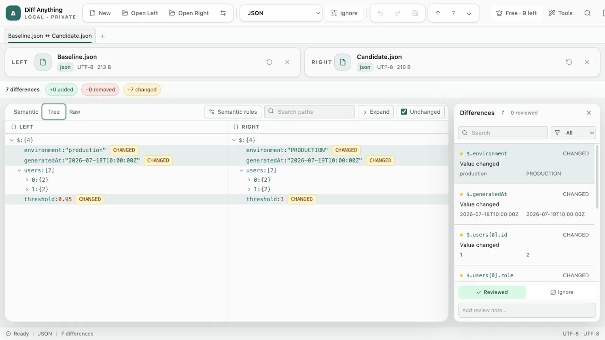This screenshot has height=340, width=605.
Task: Filter by +0 added badge
Action: [61, 90]
